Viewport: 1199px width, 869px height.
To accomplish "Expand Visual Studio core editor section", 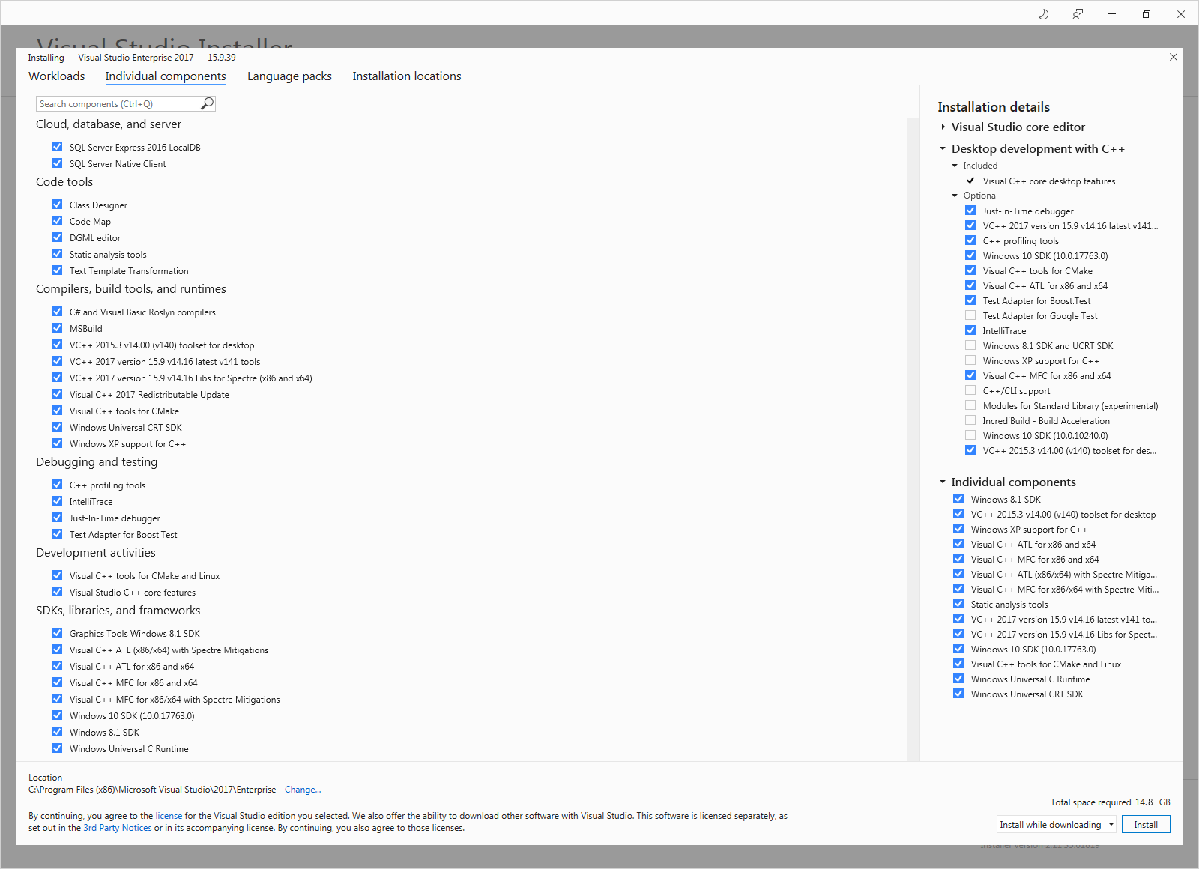I will [943, 127].
